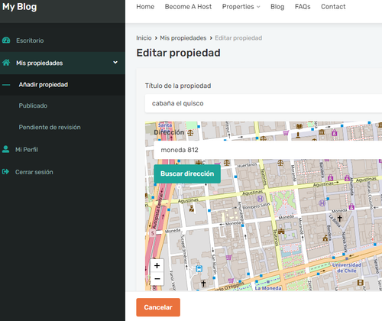Click the Mi Perfil user icon
This screenshot has height=321, width=382.
(5, 149)
